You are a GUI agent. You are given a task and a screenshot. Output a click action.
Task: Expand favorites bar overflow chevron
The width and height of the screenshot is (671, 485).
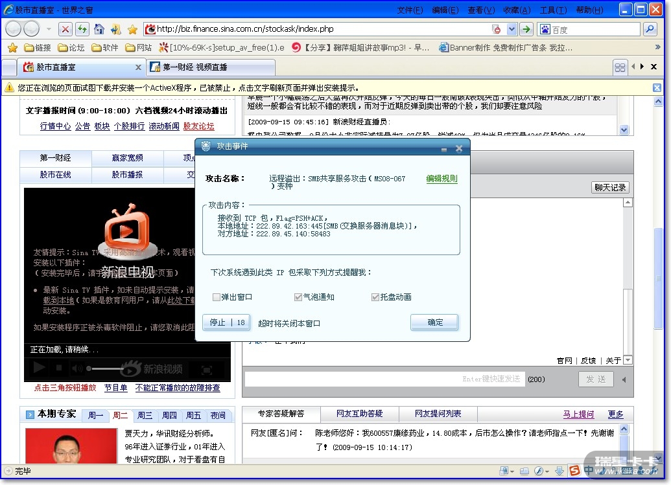(658, 47)
